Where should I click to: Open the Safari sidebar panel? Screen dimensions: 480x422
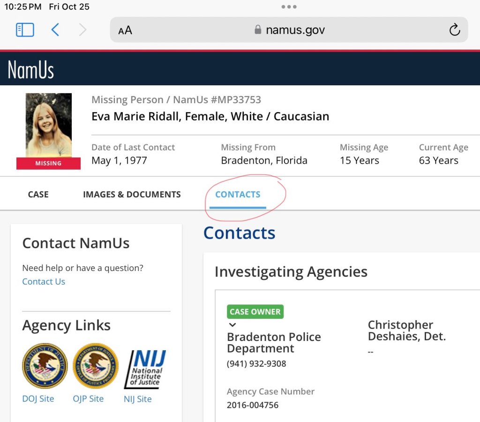[x=25, y=30]
